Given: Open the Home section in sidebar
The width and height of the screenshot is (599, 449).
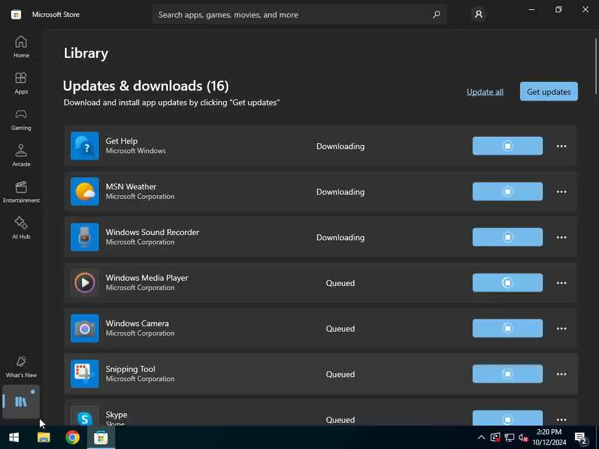Looking at the screenshot, I should [21, 47].
